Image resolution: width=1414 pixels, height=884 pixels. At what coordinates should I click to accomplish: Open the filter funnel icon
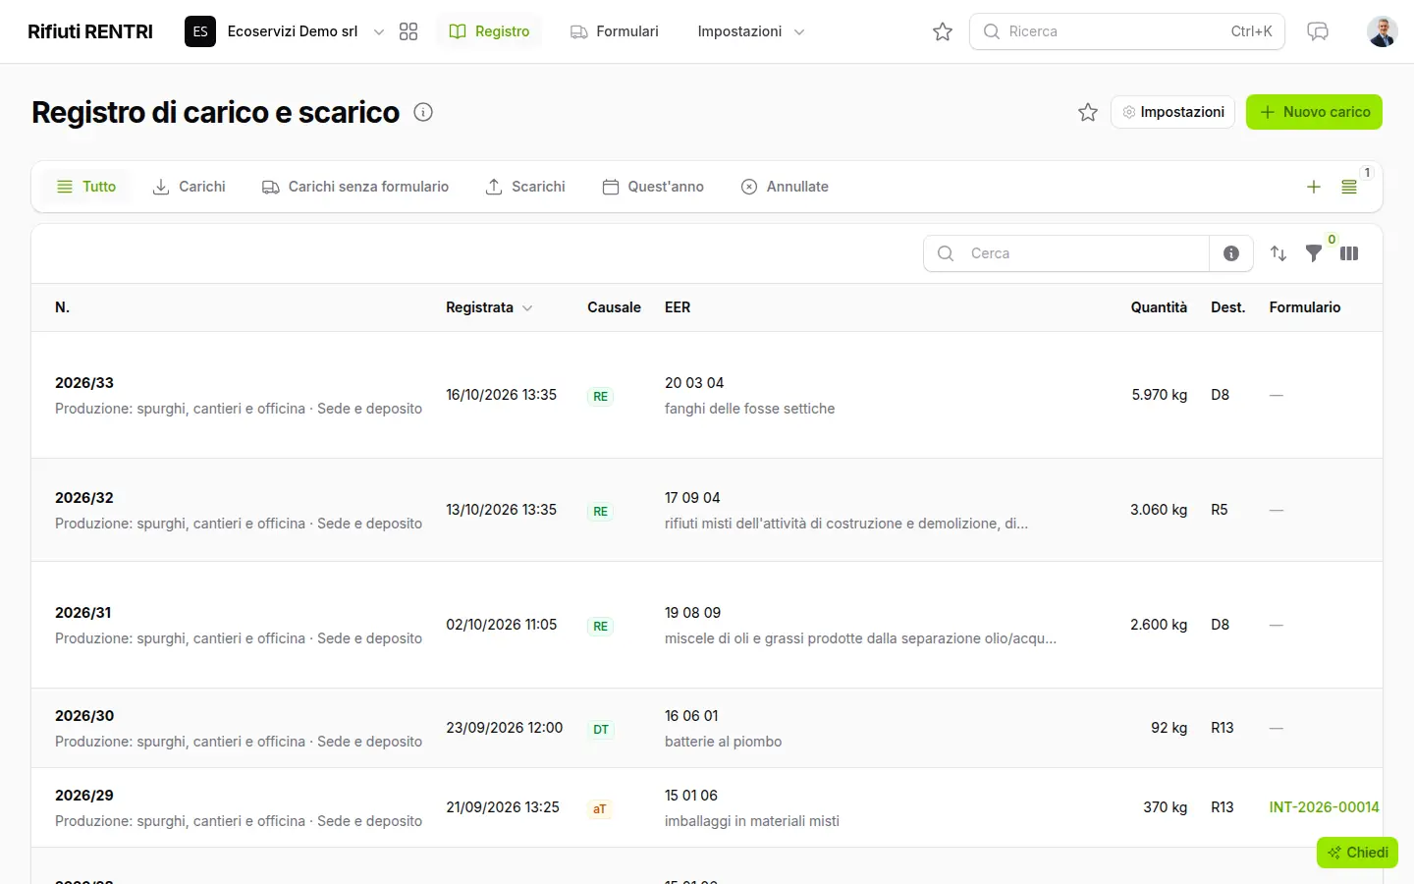click(1314, 253)
